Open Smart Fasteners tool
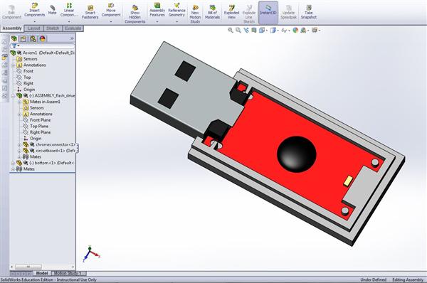Viewport: 427px width, 283px height. pyautogui.click(x=90, y=8)
